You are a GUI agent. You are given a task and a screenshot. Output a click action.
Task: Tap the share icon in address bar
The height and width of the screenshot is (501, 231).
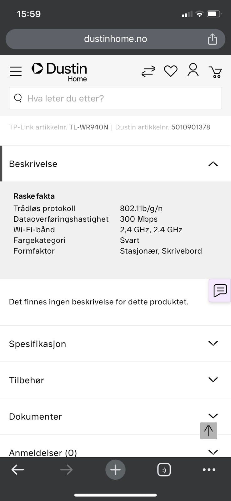point(212,39)
